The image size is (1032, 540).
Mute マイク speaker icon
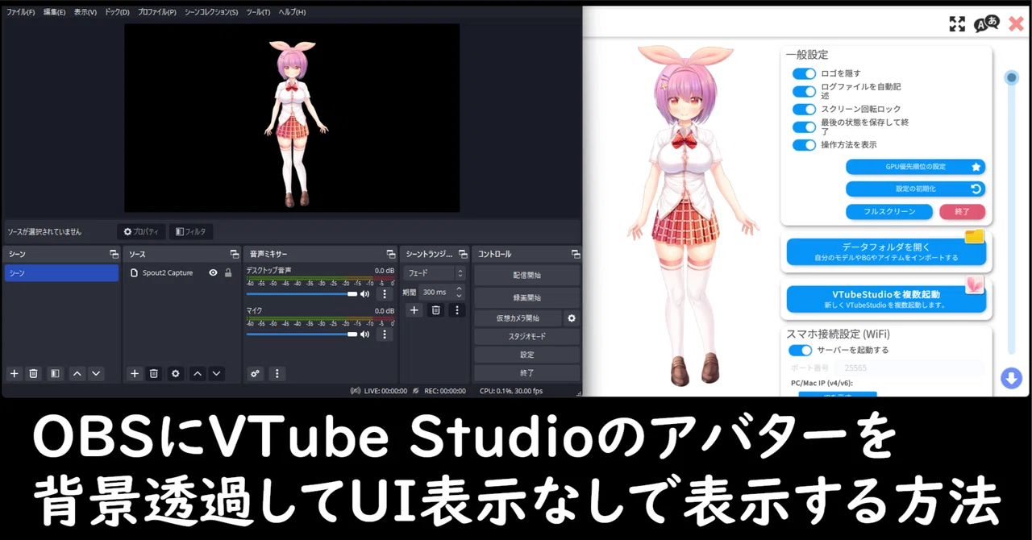pos(365,334)
